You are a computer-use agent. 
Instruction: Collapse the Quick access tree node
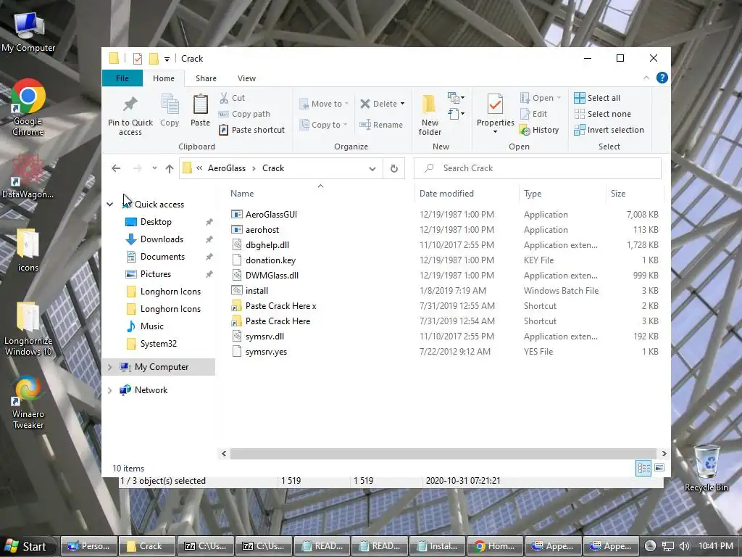coord(110,204)
